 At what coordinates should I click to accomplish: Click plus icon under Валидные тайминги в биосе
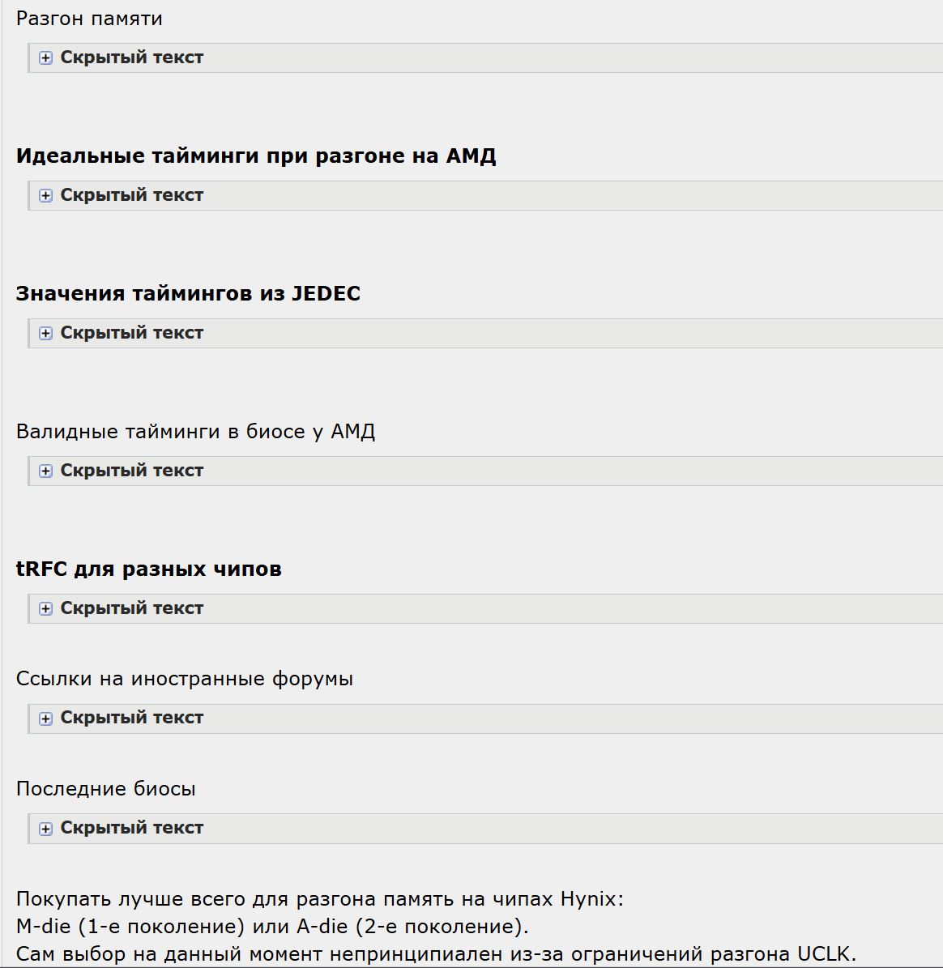(x=46, y=471)
